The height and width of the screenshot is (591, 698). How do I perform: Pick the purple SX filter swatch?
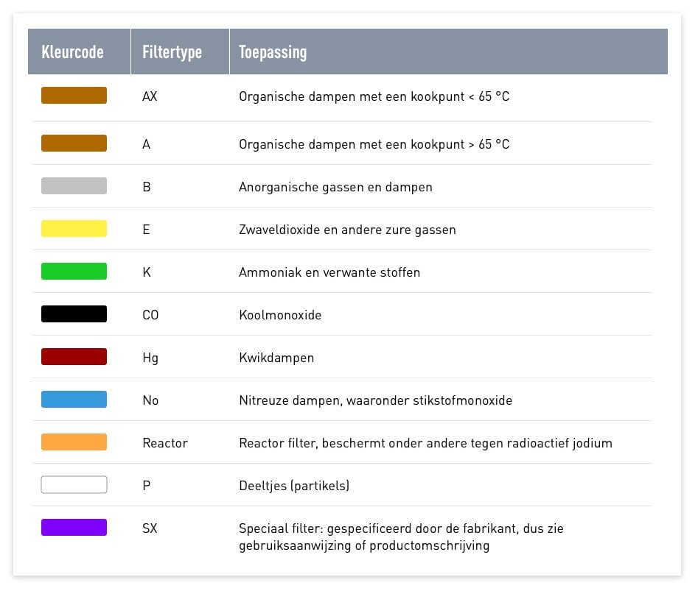(74, 528)
